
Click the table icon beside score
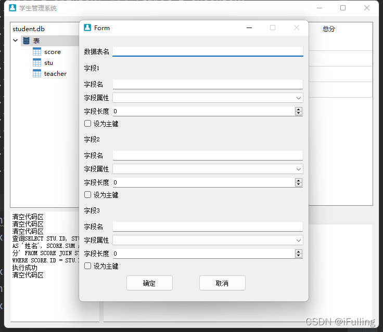click(37, 51)
